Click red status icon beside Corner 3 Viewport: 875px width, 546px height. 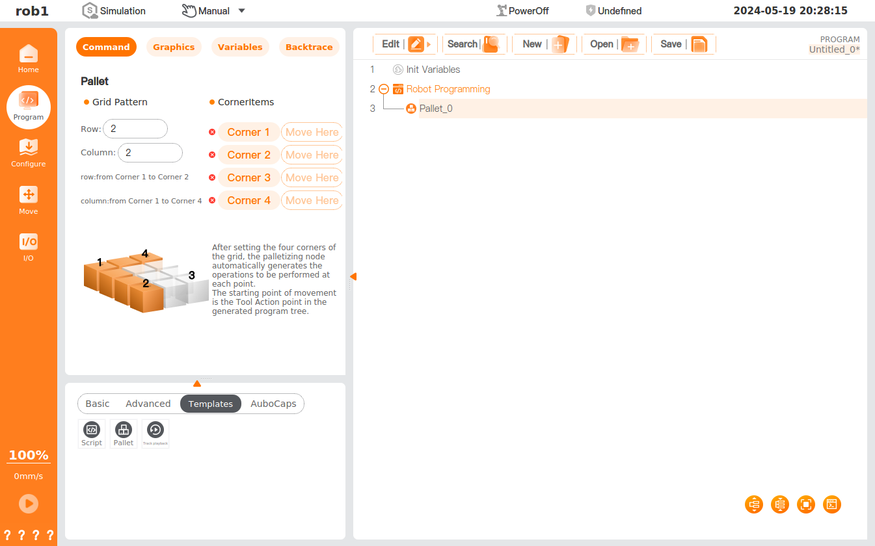(212, 177)
